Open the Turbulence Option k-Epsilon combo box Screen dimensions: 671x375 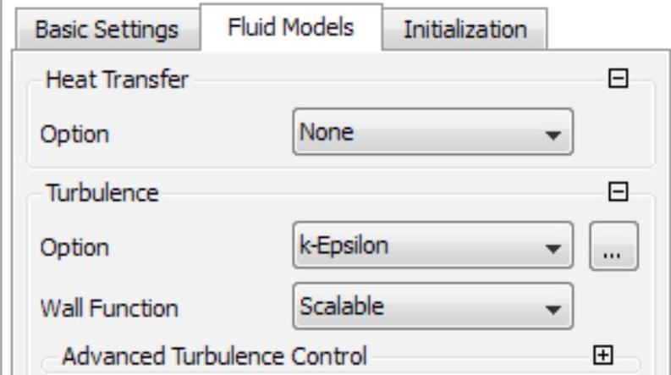pos(432,245)
